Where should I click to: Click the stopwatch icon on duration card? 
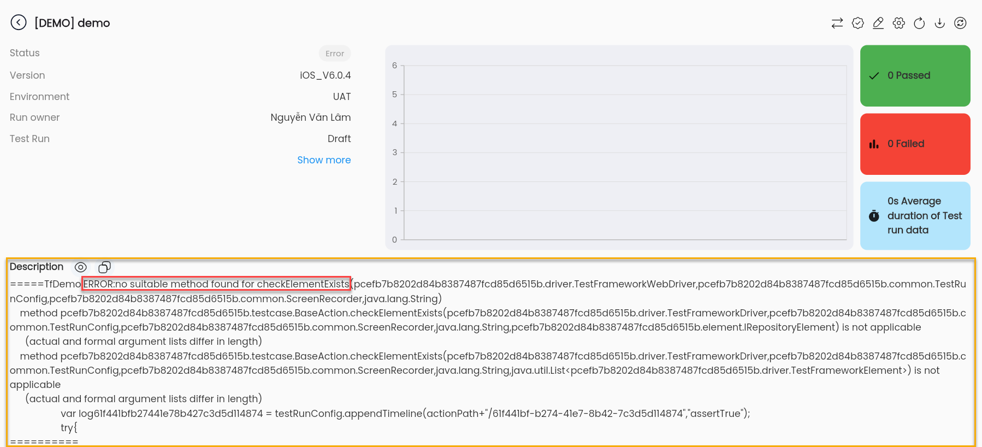[874, 215]
